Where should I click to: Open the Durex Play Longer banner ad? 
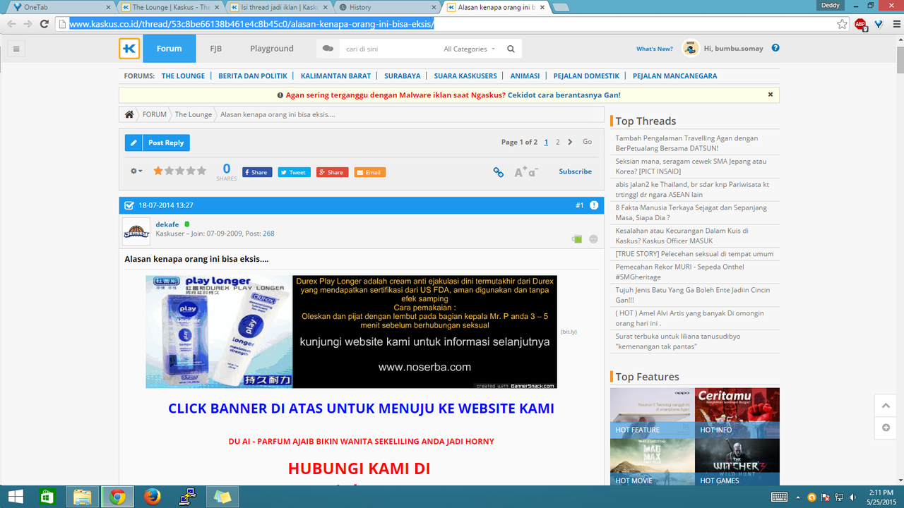351,332
